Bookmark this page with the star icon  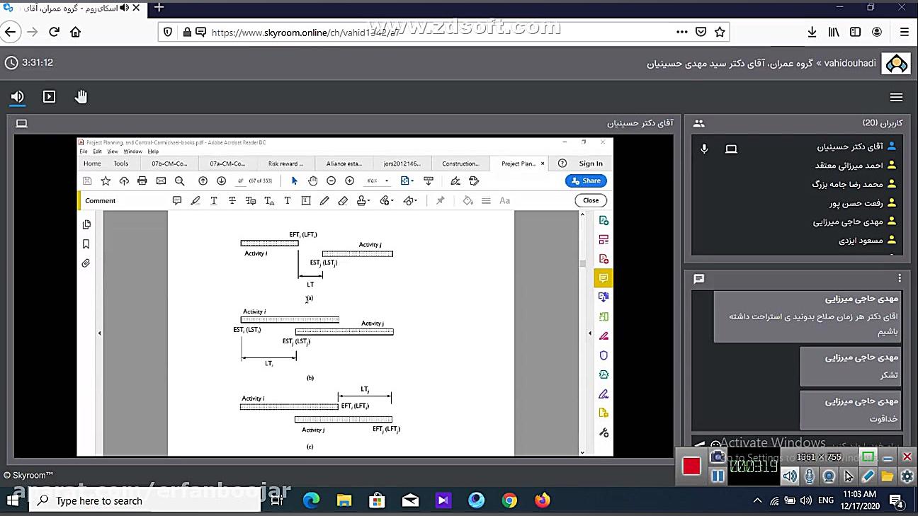720,32
